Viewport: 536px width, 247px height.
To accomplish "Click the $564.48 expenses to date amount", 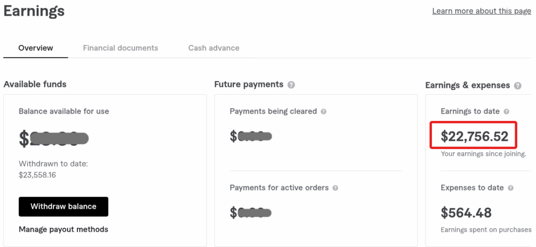I will pyautogui.click(x=466, y=213).
